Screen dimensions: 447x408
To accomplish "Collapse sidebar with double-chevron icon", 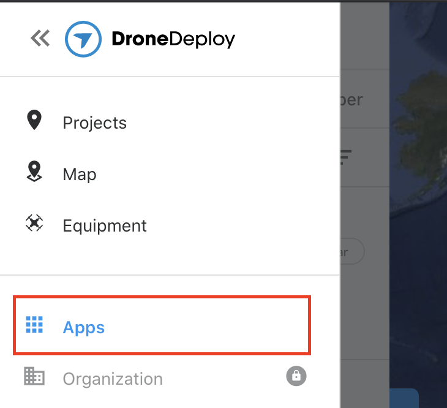I will pos(40,38).
